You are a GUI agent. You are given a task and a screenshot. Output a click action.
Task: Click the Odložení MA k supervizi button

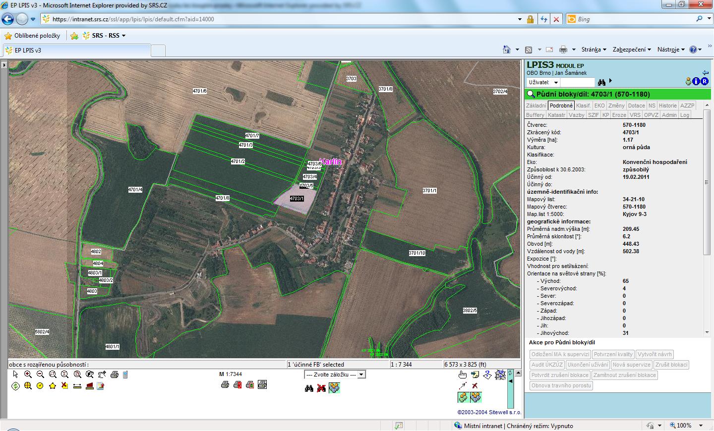pos(560,354)
